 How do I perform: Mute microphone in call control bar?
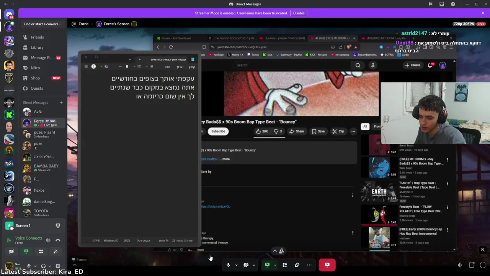(x=228, y=265)
